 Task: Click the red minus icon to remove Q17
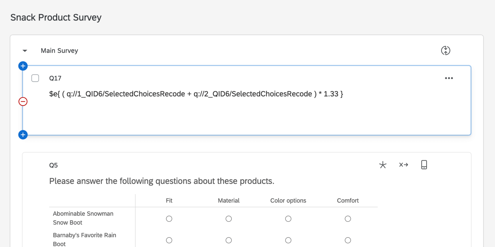pos(23,101)
